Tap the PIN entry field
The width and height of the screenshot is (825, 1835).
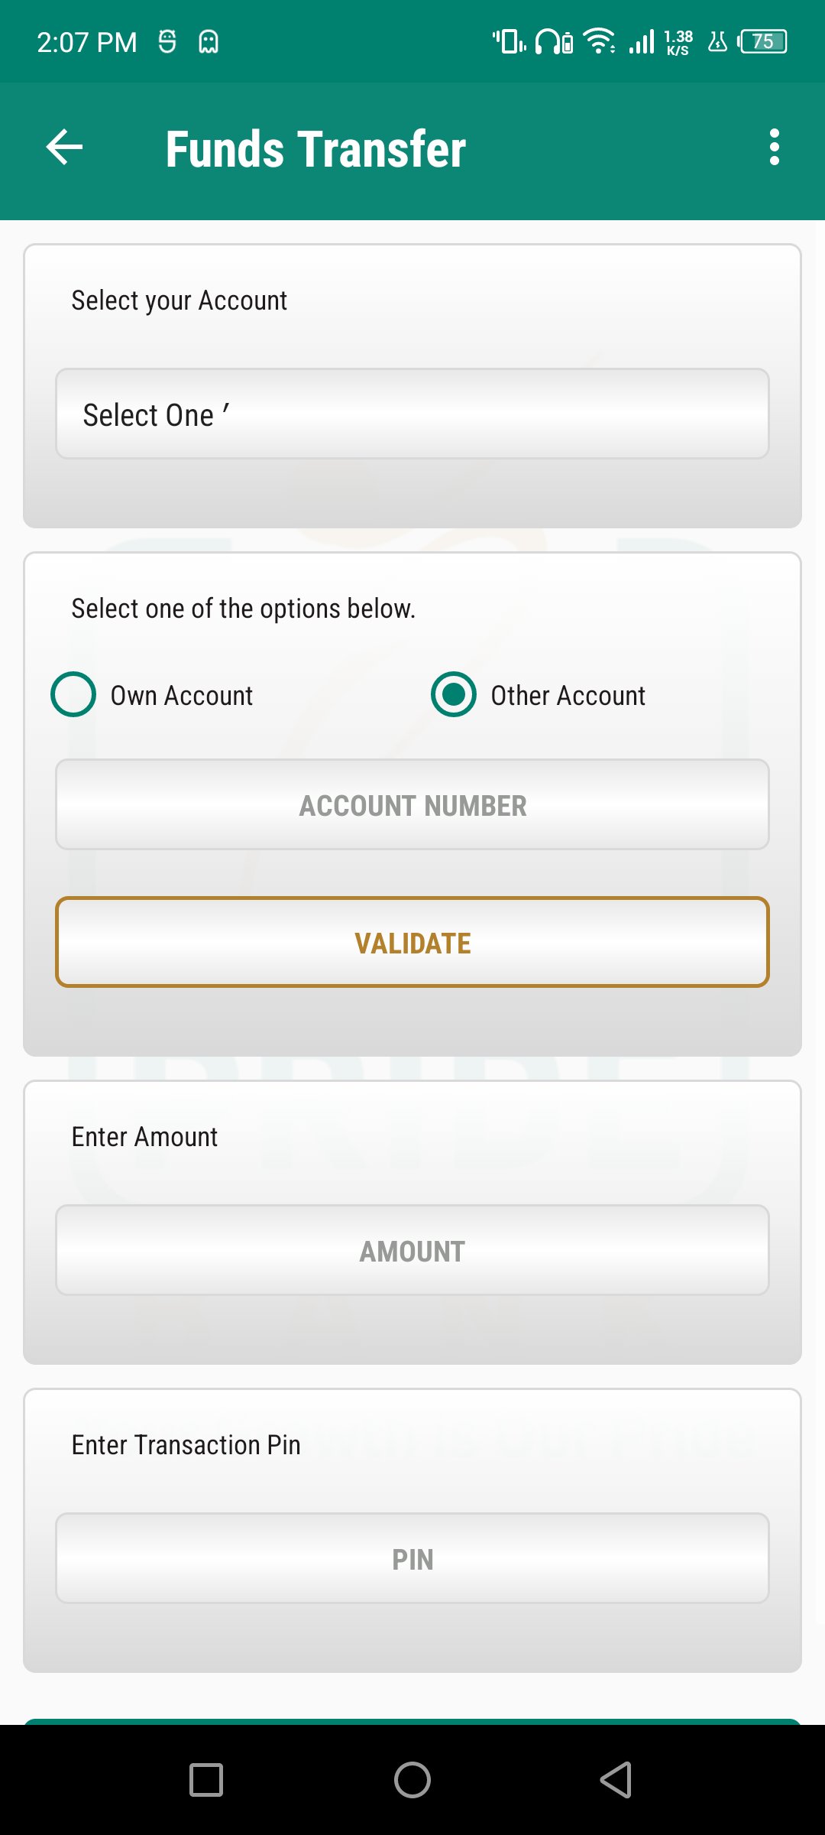tap(412, 1558)
